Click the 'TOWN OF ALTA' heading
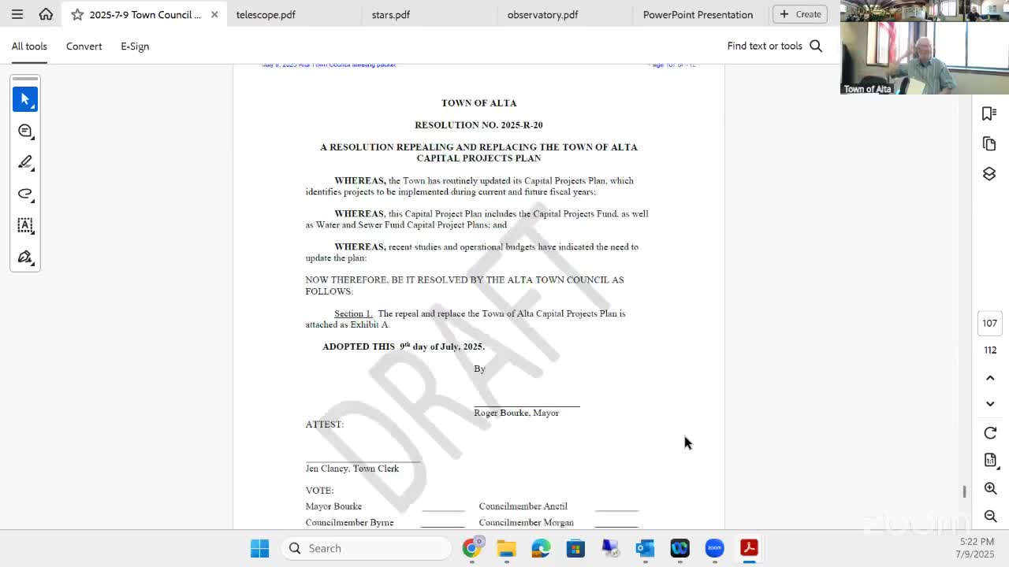 pyautogui.click(x=478, y=103)
